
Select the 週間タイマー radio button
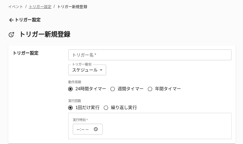[x=113, y=89]
